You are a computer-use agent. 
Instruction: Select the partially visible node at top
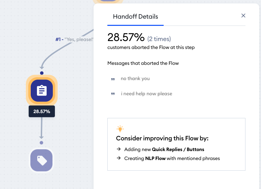point(108,2)
